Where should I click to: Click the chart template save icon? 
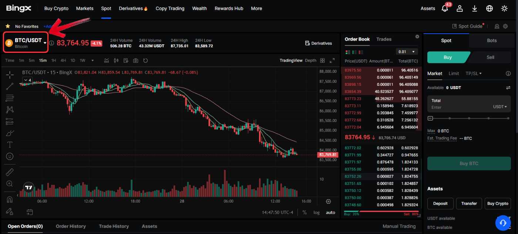(126, 60)
